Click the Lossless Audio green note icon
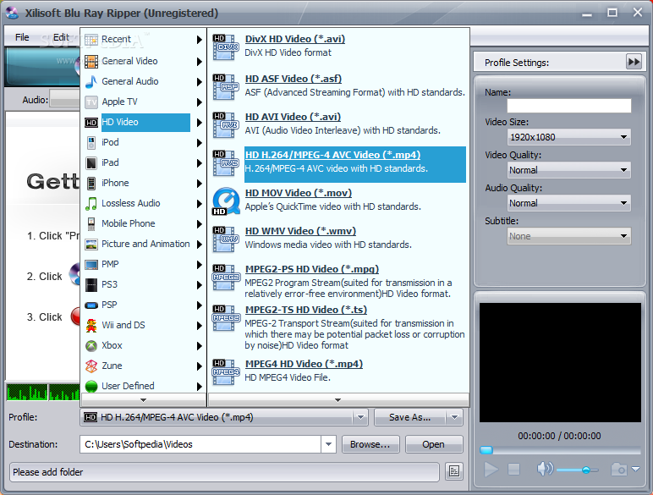653x495 pixels. coord(91,204)
